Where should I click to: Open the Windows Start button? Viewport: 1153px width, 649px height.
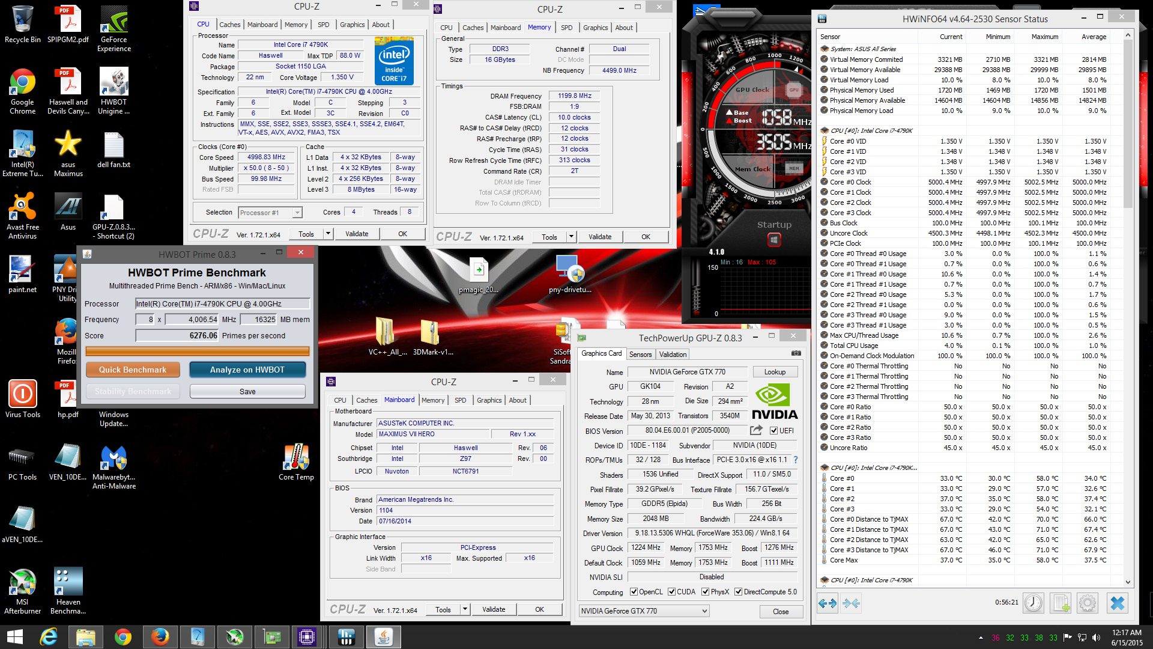(14, 637)
